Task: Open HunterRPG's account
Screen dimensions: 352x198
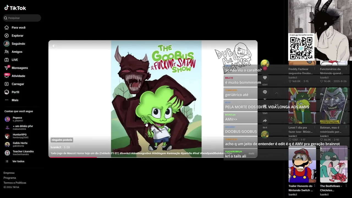Action: point(20,136)
